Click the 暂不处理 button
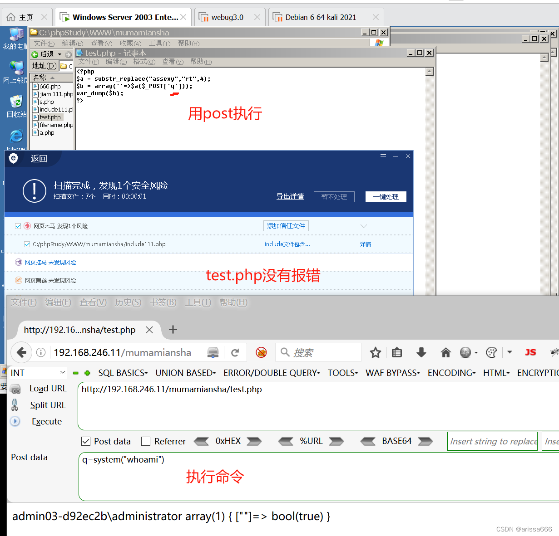 tap(334, 197)
